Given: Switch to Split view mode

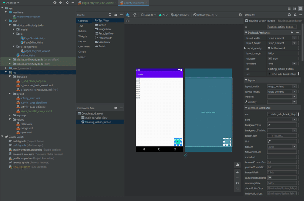Looking at the screenshot, I should [295, 9].
